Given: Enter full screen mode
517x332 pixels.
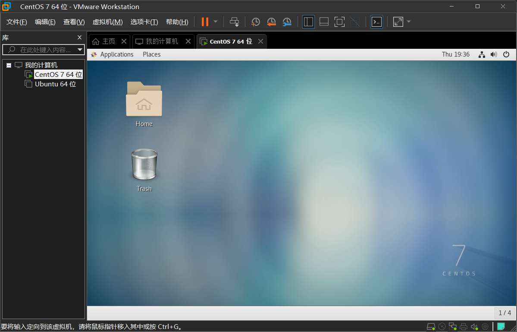Looking at the screenshot, I should click(x=339, y=22).
